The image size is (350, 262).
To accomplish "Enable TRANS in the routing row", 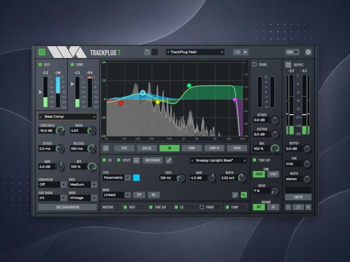I will [x=202, y=207].
